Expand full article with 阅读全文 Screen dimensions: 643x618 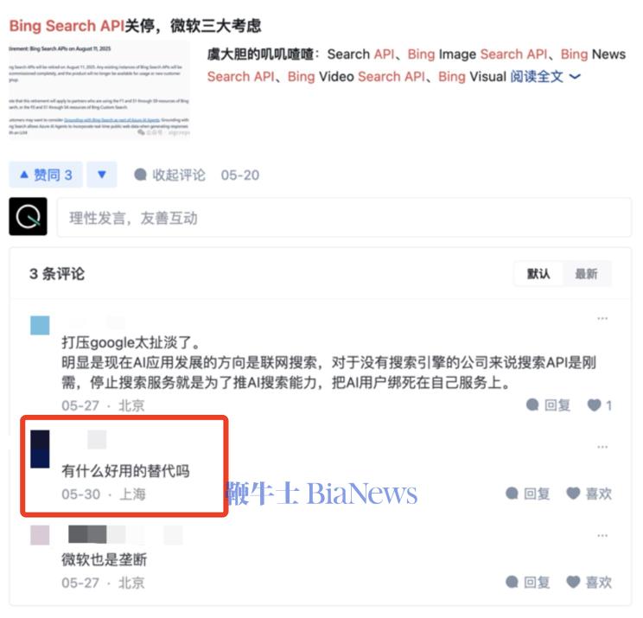(545, 77)
